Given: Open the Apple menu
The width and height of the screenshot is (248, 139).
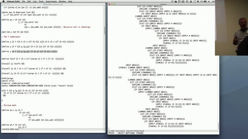Looking at the screenshot, I should point(3,1).
